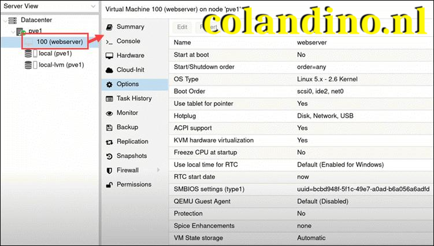
Task: Select the Name option row
Action: 301,42
